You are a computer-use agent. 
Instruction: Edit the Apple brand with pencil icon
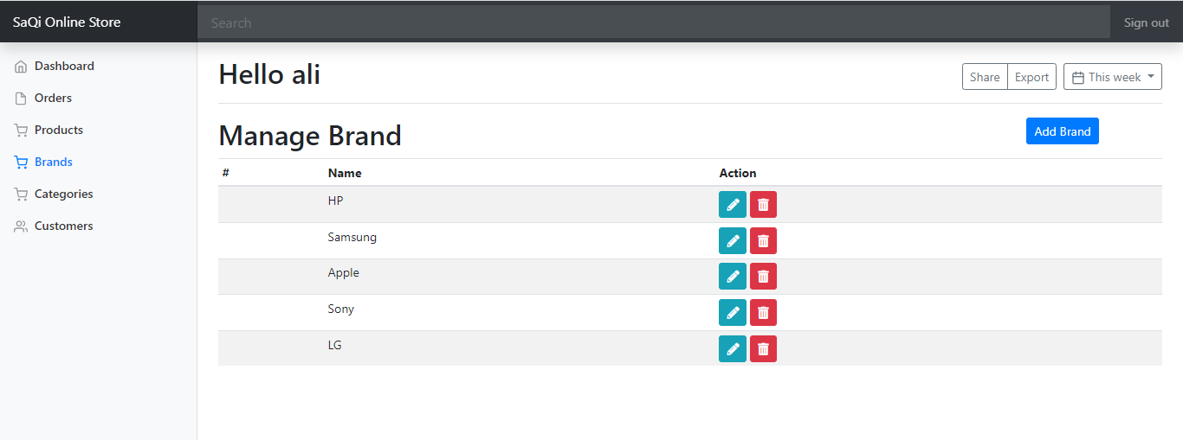(732, 277)
